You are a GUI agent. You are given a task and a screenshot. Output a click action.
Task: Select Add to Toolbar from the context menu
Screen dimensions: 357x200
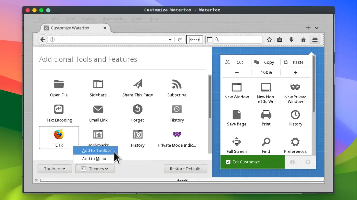(x=97, y=150)
